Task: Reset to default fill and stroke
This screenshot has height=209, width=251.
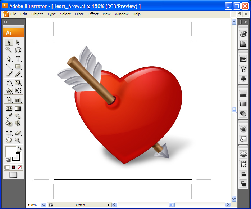Action: tap(8, 160)
